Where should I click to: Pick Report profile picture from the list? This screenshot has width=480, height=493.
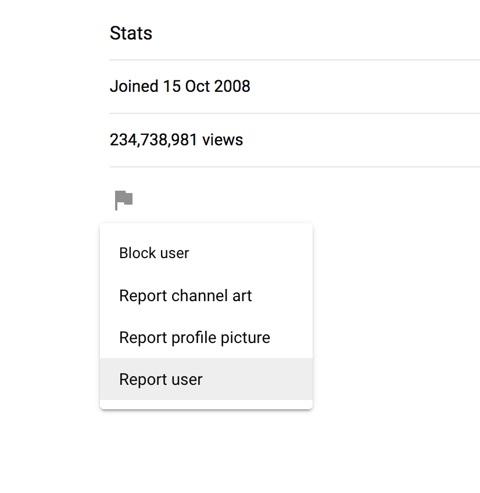[194, 337]
